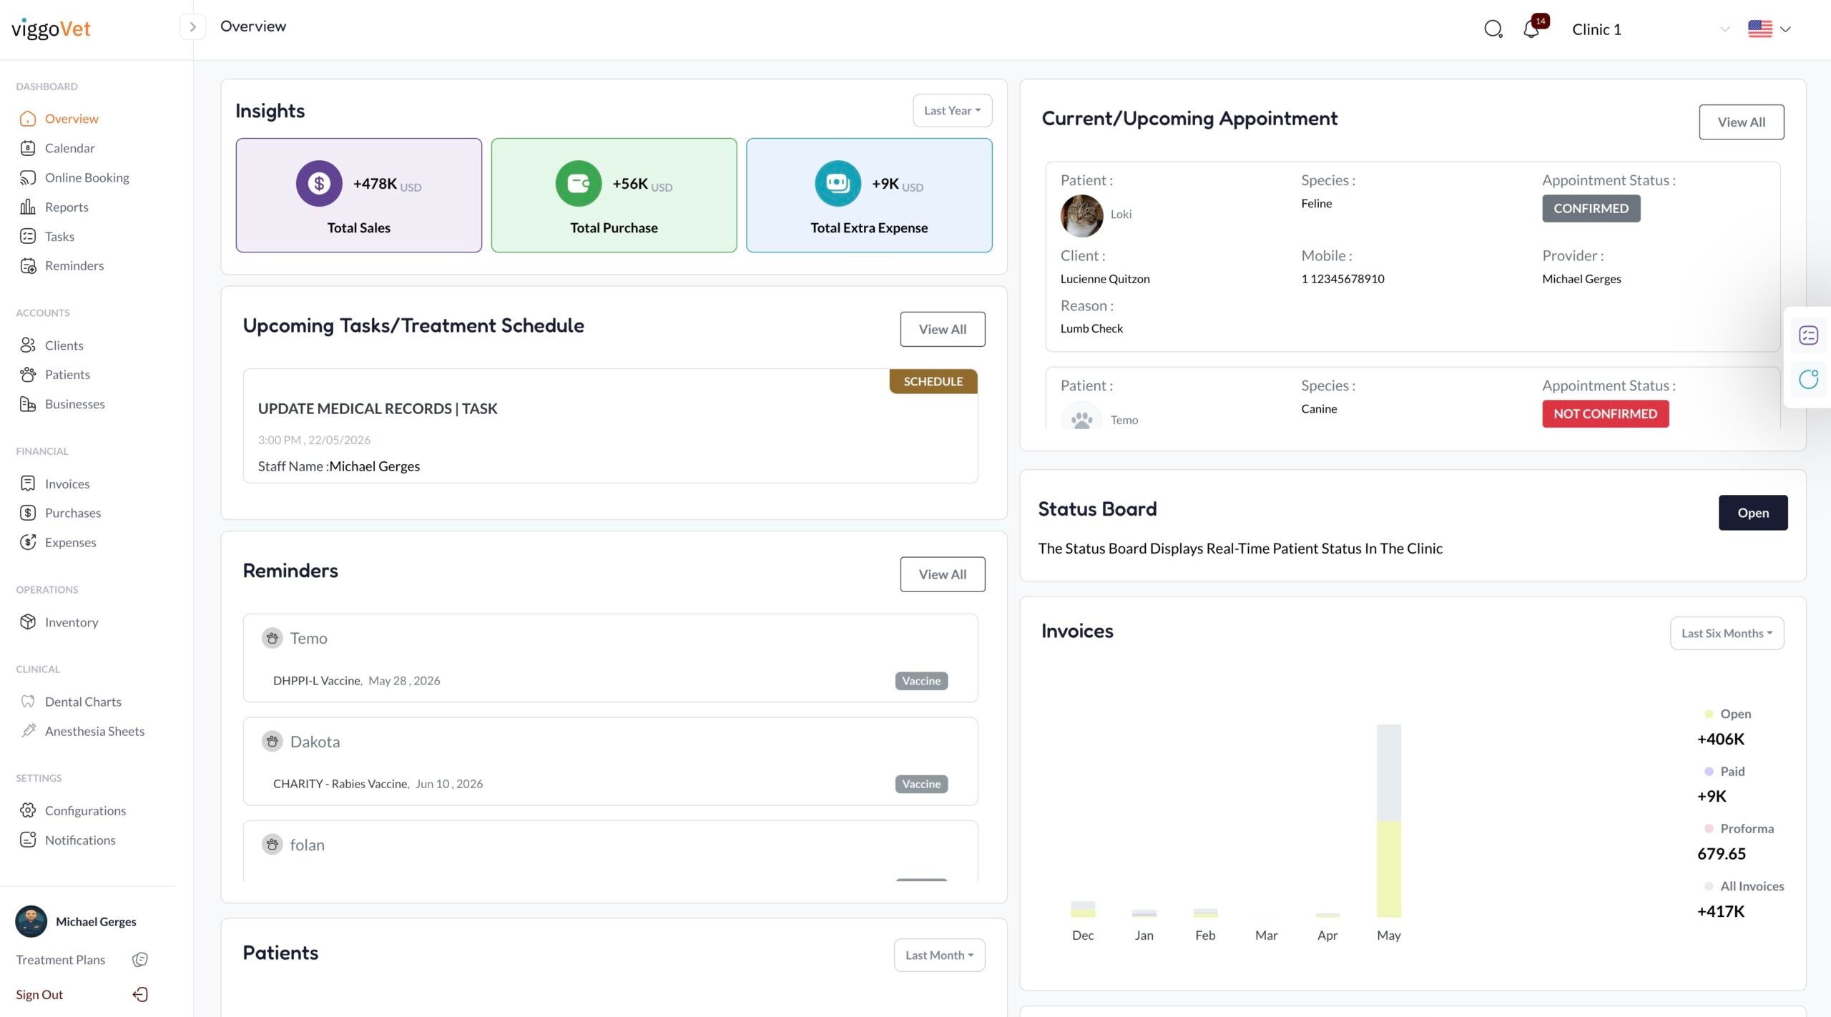Open Clients in sidebar menu
The height and width of the screenshot is (1017, 1831).
pos(64,345)
